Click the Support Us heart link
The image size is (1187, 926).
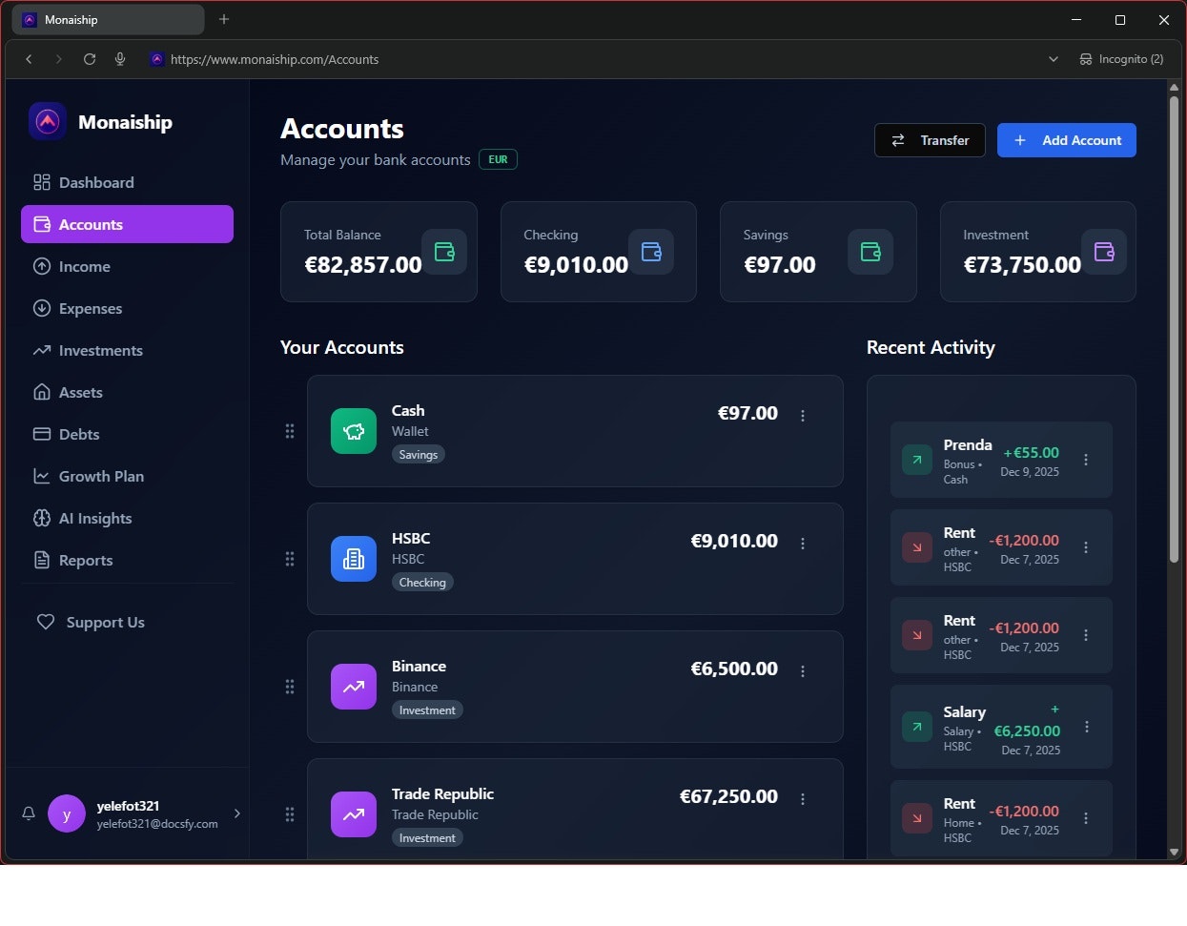(105, 622)
